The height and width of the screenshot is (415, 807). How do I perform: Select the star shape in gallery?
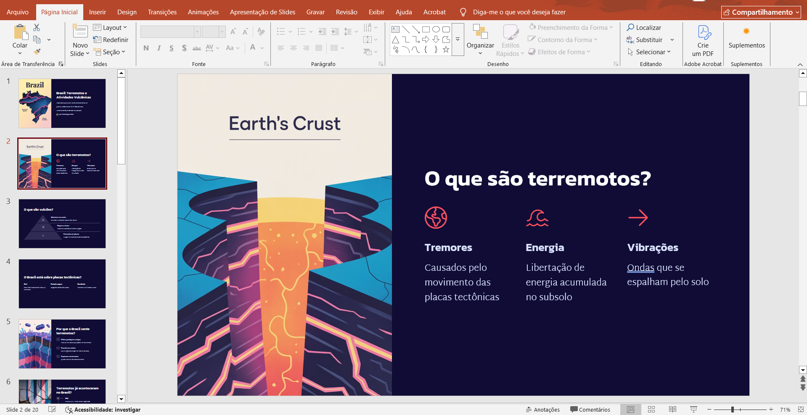tap(446, 50)
